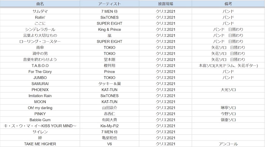Click the 披露現場 column header
265x147 pixels.
(x=165, y=4)
